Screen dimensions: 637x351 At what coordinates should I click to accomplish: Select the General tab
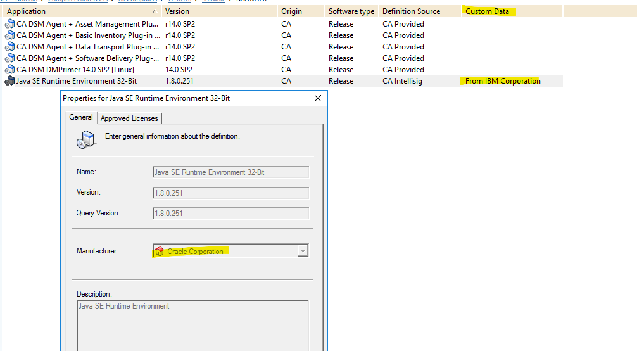click(x=81, y=118)
